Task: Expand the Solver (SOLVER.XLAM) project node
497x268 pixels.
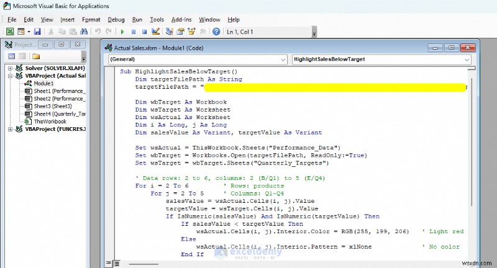Action: coord(10,68)
